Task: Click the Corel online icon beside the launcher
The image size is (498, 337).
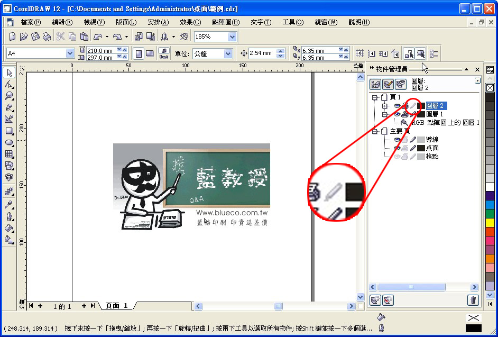Action: point(184,37)
